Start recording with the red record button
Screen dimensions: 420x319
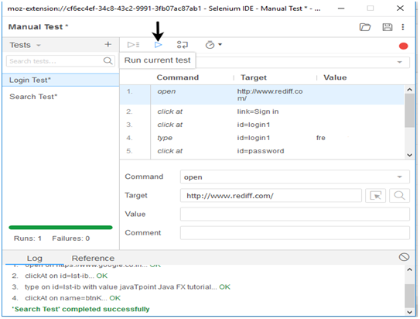click(403, 46)
